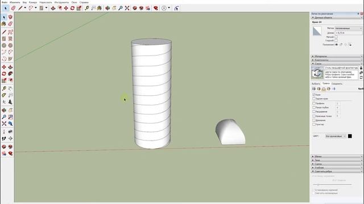Select the Offset tool in left toolbar

tap(10, 80)
